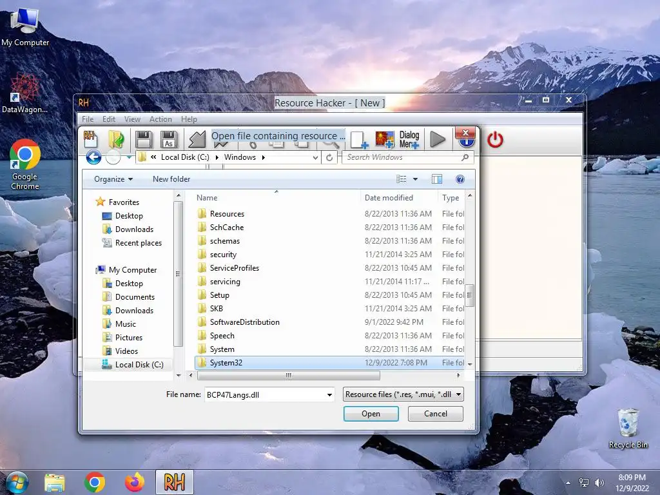Click the Save floppy disk icon
660x495 pixels.
tap(144, 139)
